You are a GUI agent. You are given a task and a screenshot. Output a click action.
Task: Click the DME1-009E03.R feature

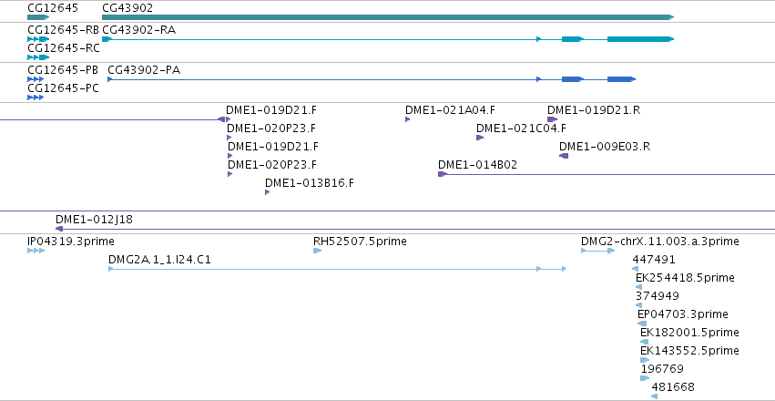564,156
